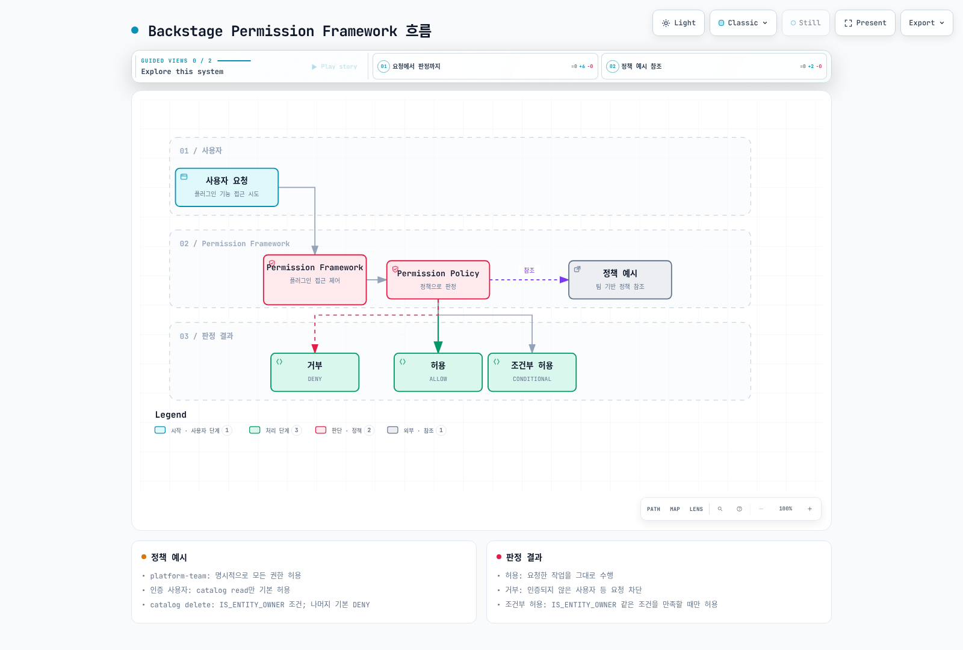
Task: Open the Classic style dropdown
Action: 743,23
